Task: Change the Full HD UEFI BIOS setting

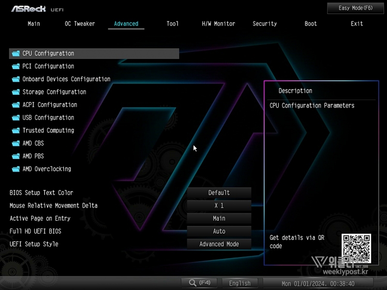Action: coord(219,231)
